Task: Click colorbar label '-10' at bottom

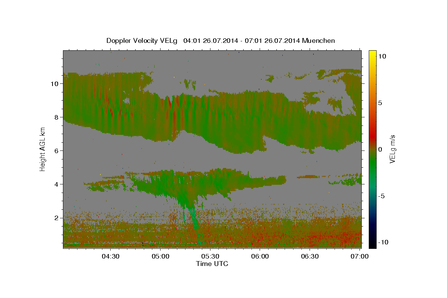Action: point(383,242)
